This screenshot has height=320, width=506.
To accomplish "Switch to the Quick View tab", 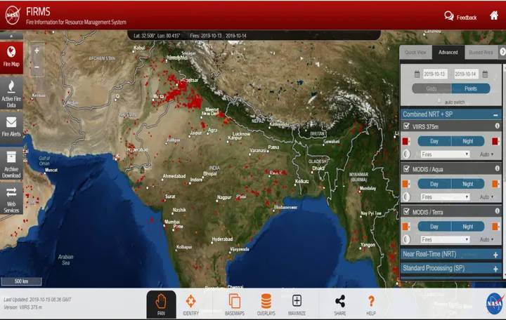I will [415, 52].
